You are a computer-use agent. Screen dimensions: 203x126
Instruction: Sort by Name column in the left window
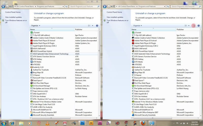coord(52,29)
